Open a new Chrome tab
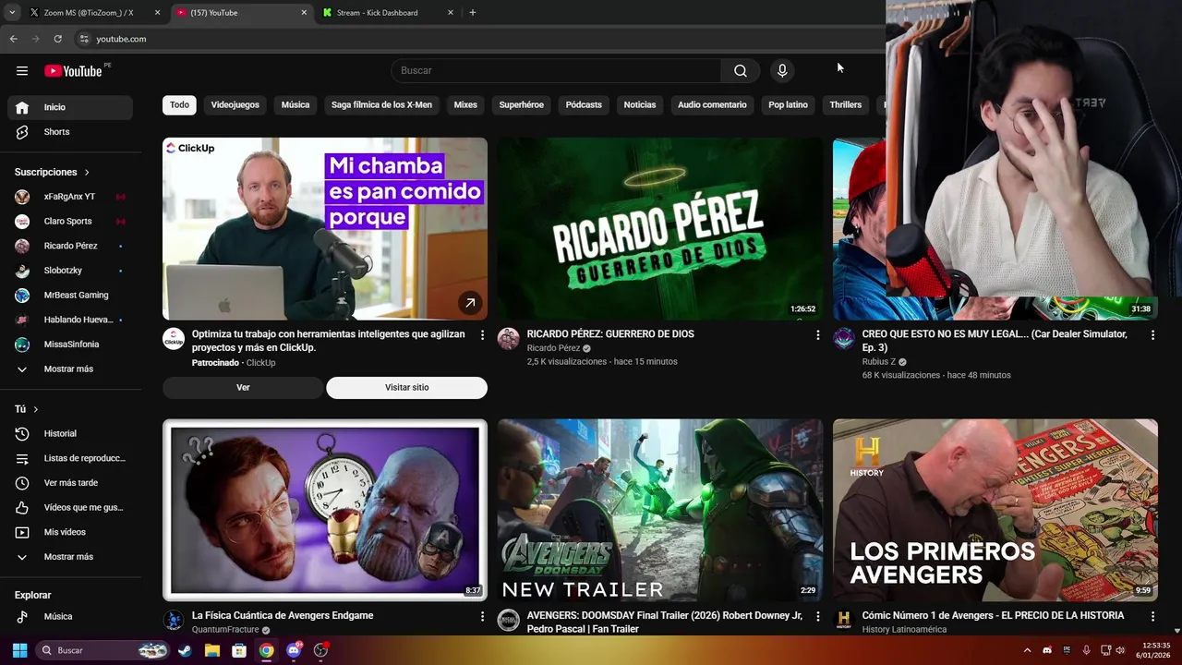This screenshot has width=1182, height=665. (x=473, y=13)
